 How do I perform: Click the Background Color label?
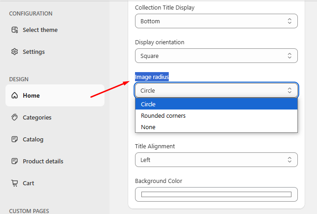click(159, 181)
